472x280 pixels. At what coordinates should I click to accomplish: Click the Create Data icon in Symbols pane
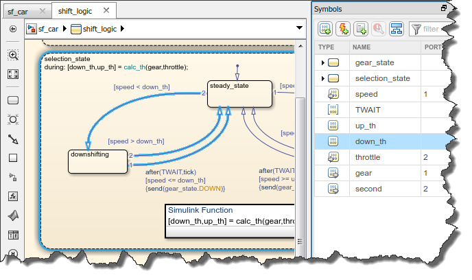(325, 28)
